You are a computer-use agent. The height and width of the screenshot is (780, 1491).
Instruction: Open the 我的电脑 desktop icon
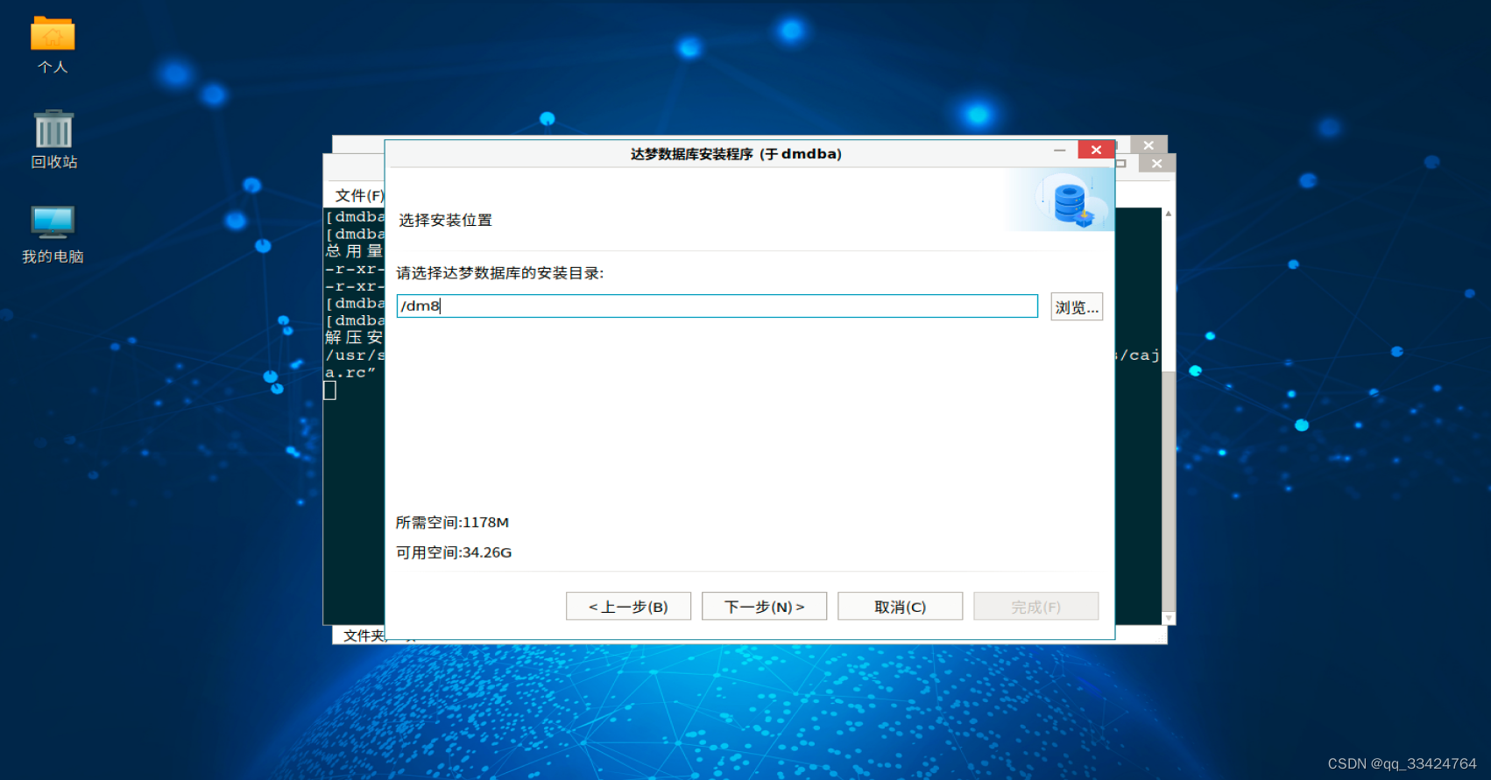coord(53,234)
